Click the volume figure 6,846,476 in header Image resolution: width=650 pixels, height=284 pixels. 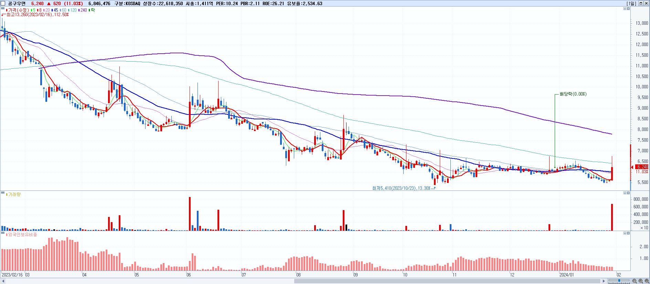click(x=99, y=3)
